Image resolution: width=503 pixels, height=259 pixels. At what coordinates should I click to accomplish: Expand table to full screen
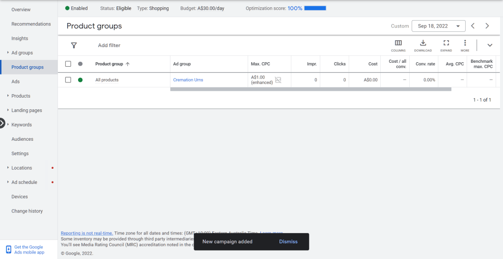click(446, 43)
